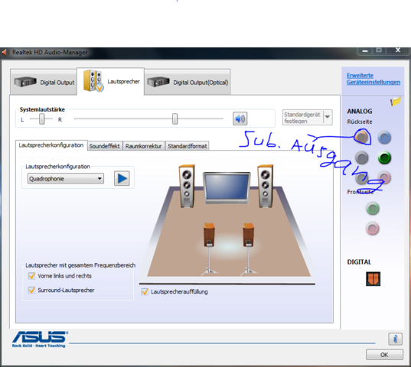The height and width of the screenshot is (367, 411).
Task: Select the Digital Output(Optical) device tab
Action: coord(188,83)
